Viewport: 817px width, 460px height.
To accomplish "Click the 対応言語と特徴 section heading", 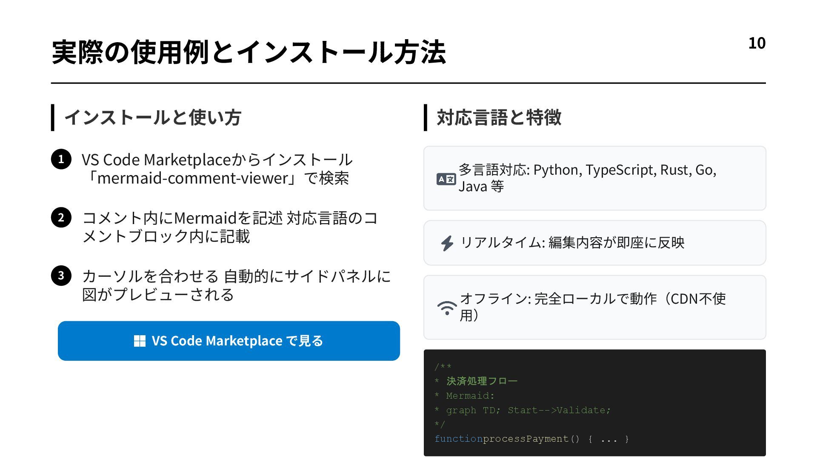I will click(499, 118).
